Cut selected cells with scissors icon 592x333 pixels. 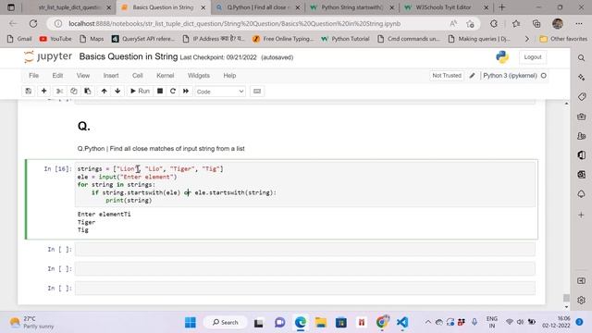pos(59,91)
